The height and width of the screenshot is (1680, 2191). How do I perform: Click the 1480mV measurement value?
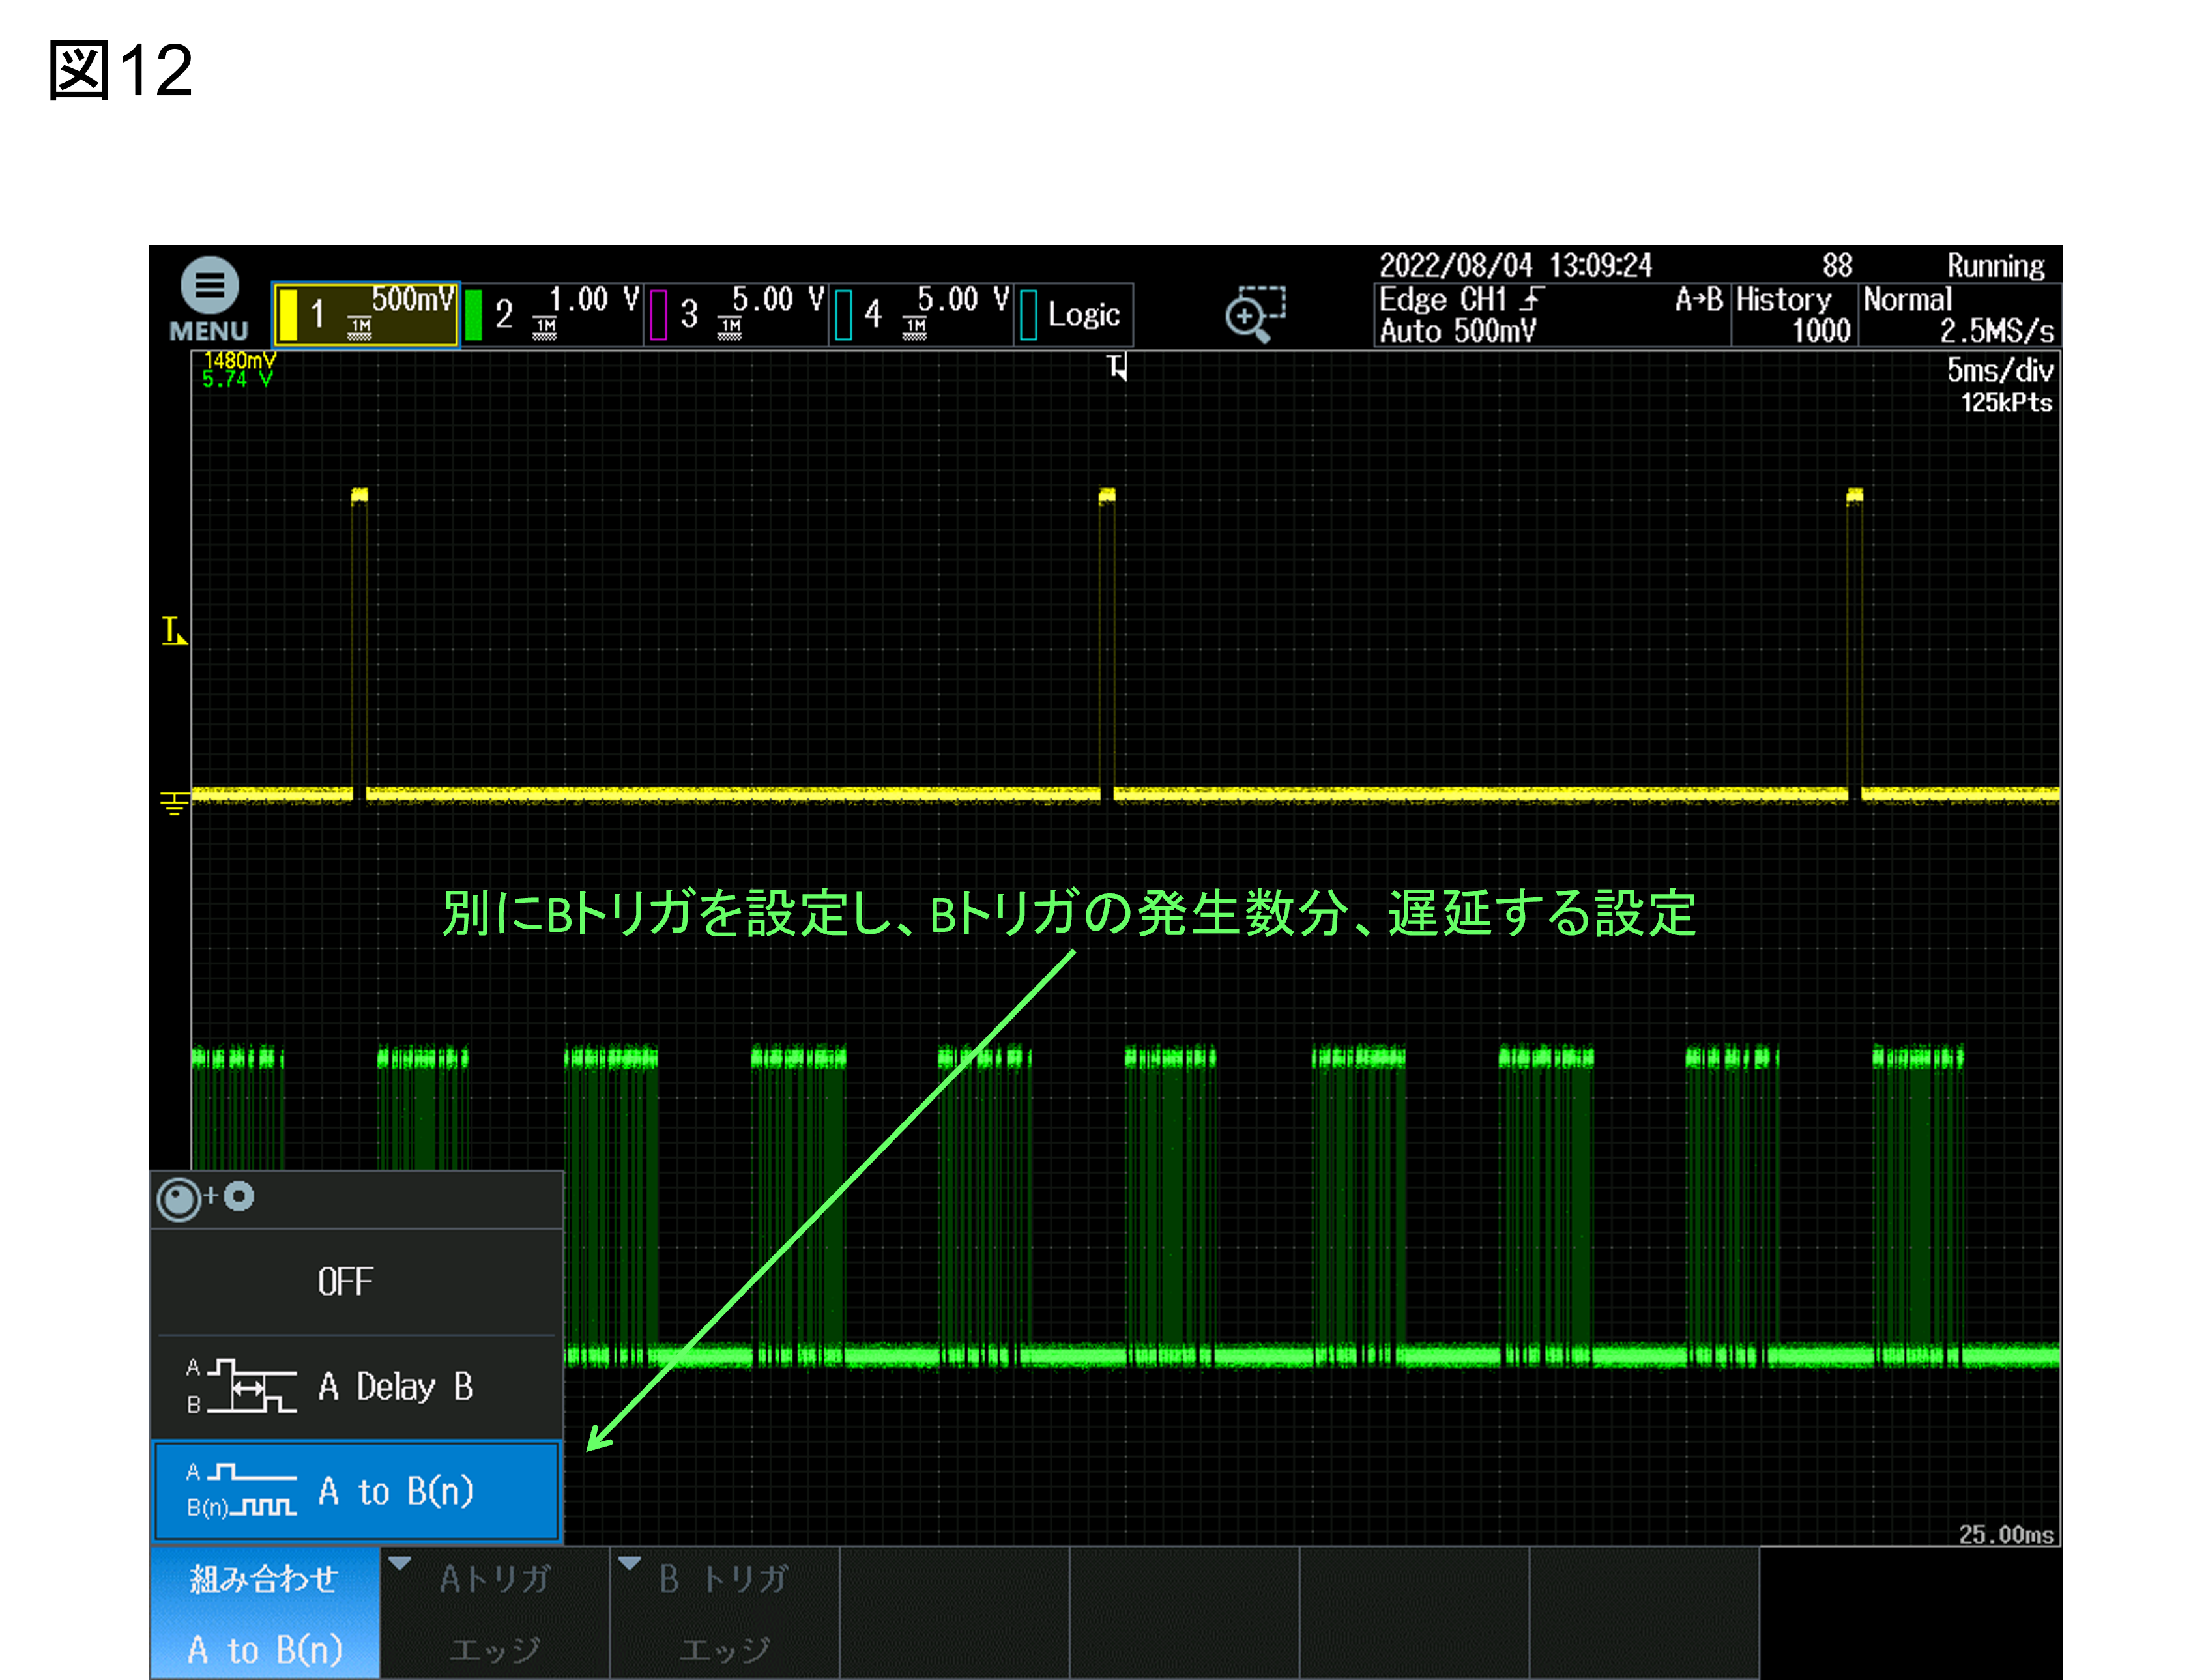point(239,360)
